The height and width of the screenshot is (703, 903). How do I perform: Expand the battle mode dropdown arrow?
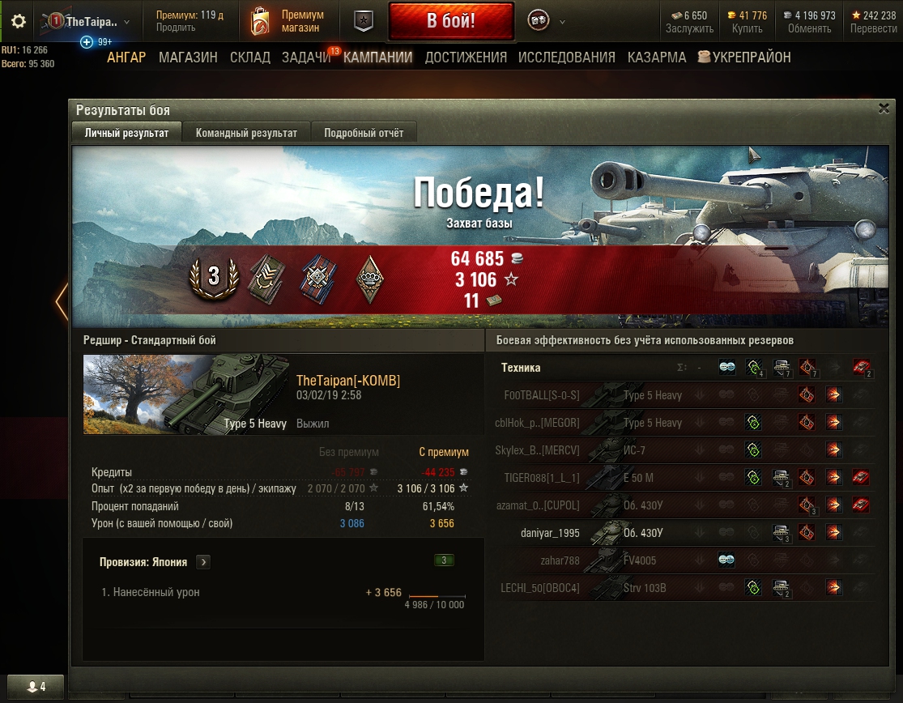[x=562, y=22]
